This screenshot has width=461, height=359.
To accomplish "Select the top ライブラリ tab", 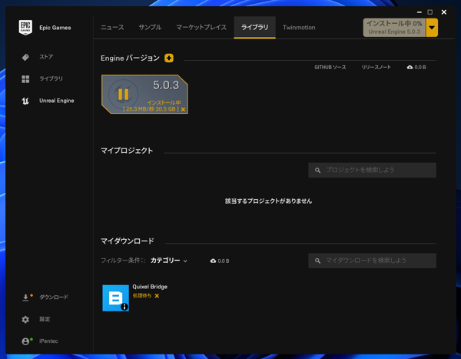I will [254, 28].
